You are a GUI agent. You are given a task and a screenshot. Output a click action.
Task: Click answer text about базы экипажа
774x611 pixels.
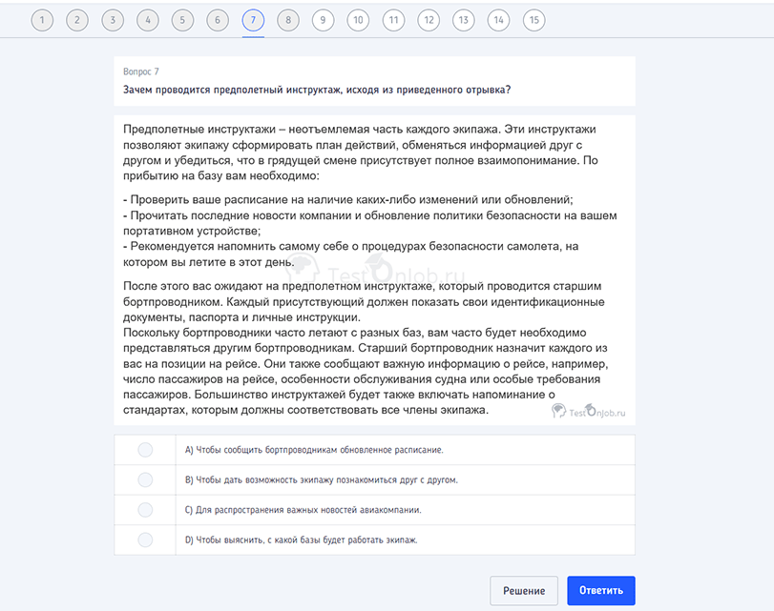coord(302,540)
